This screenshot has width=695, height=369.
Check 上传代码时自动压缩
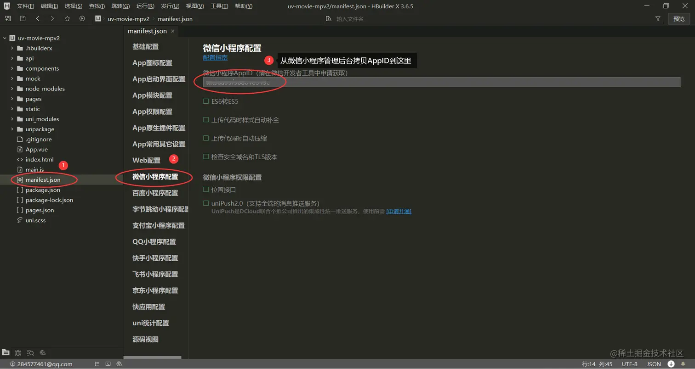tap(206, 138)
